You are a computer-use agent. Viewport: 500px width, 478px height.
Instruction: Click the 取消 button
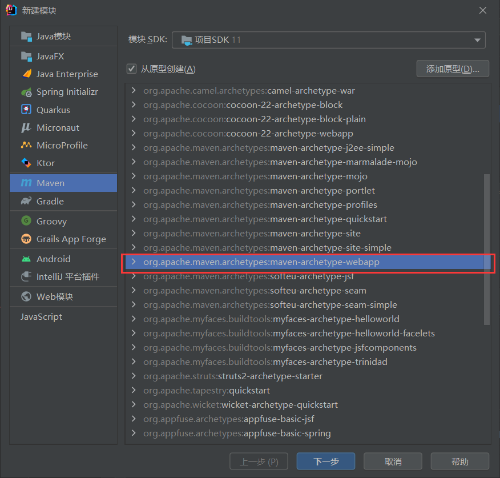393,461
